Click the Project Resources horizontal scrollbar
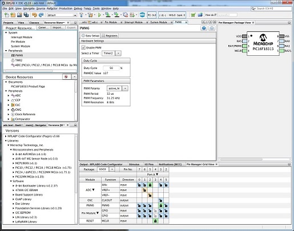The image size is (294, 231). tap(29, 71)
